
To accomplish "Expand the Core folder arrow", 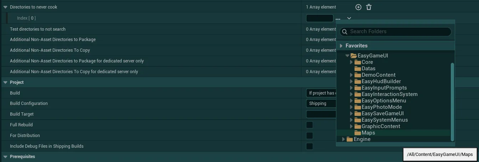I will coord(351,62).
